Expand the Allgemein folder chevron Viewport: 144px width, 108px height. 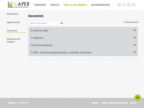click(135, 38)
